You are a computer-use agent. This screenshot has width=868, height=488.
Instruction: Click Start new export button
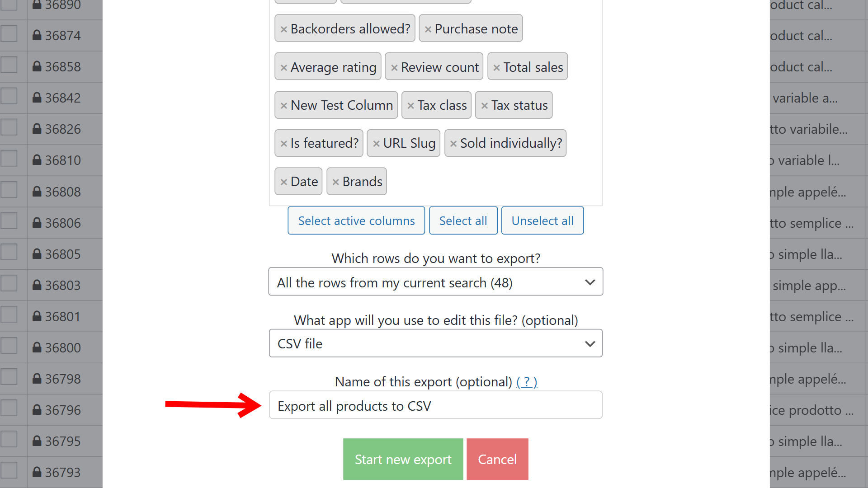tap(403, 459)
